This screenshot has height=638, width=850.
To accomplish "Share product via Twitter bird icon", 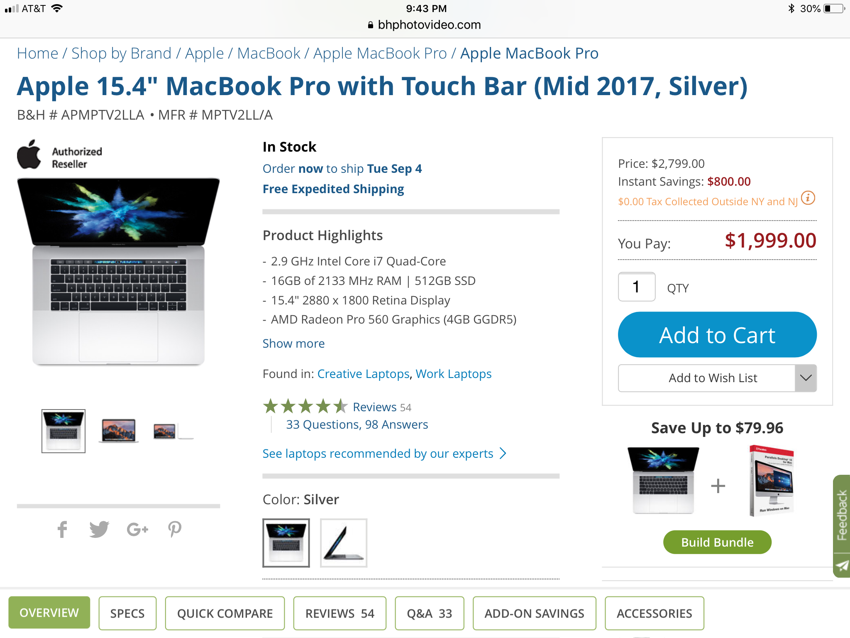I will (x=99, y=529).
